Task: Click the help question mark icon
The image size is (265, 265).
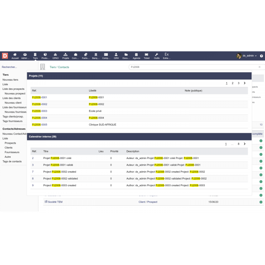Action: pos(261,56)
